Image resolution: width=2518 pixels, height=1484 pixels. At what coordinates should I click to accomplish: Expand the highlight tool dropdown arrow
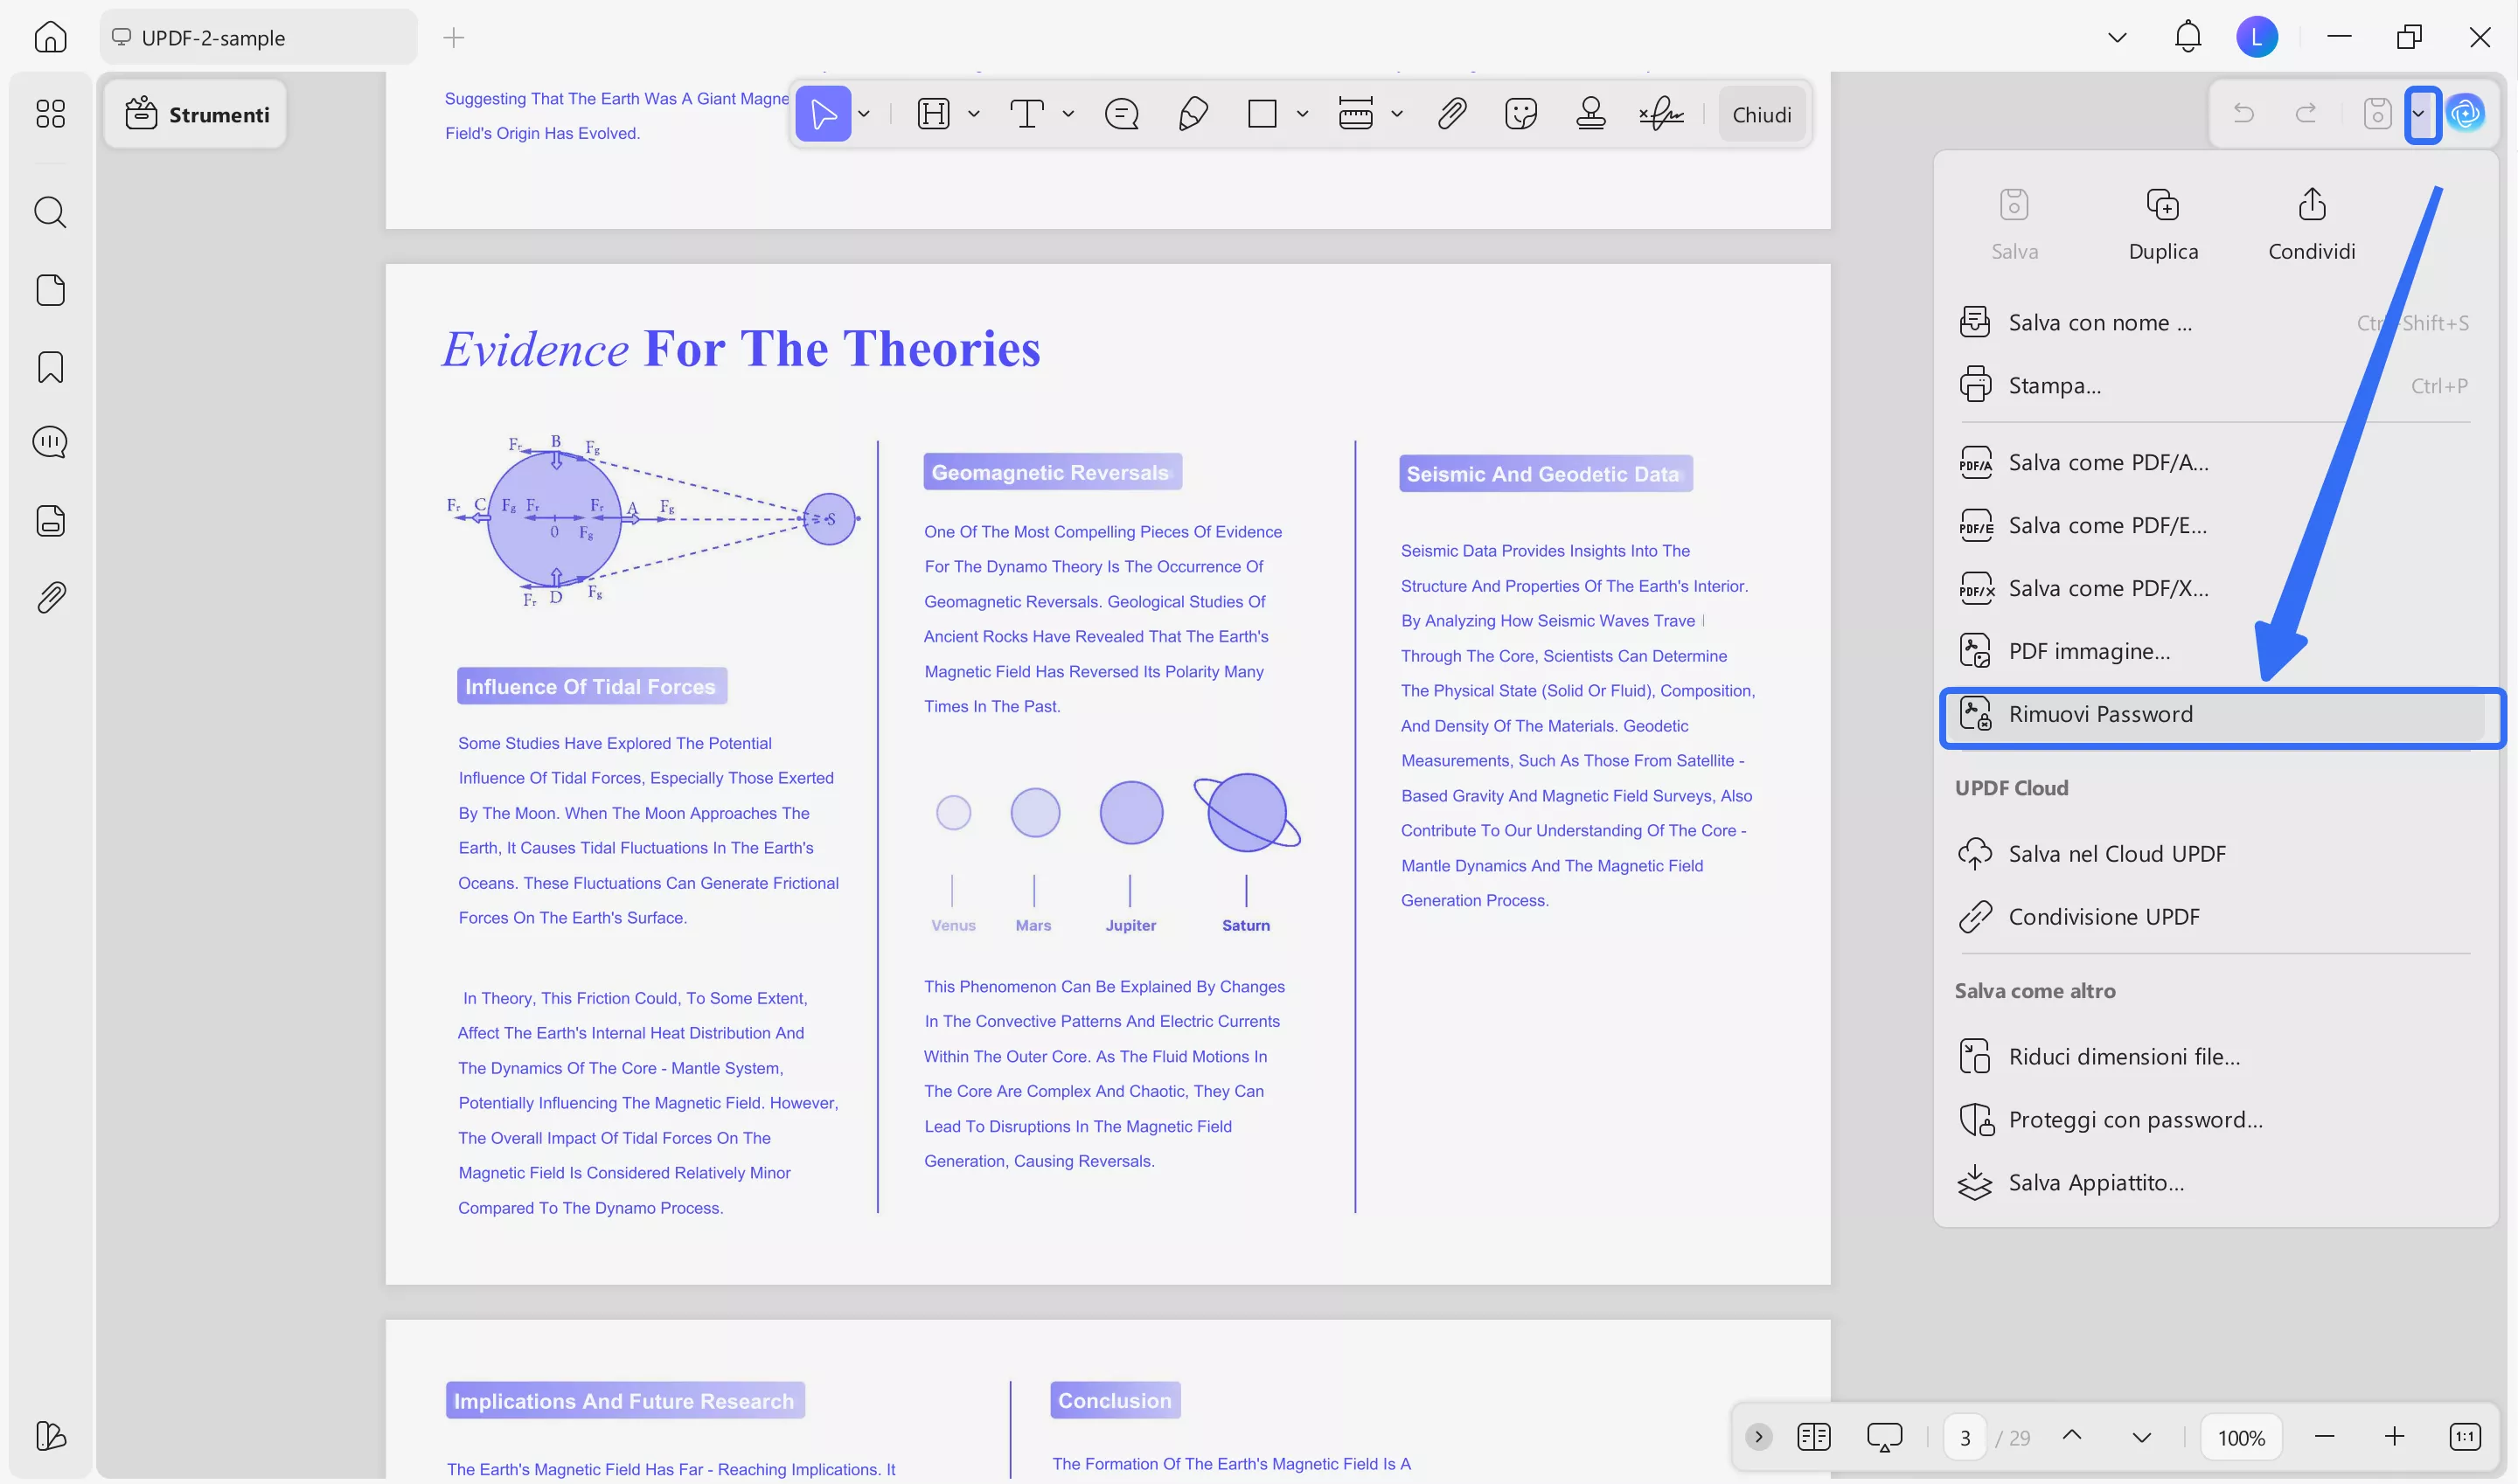973,114
